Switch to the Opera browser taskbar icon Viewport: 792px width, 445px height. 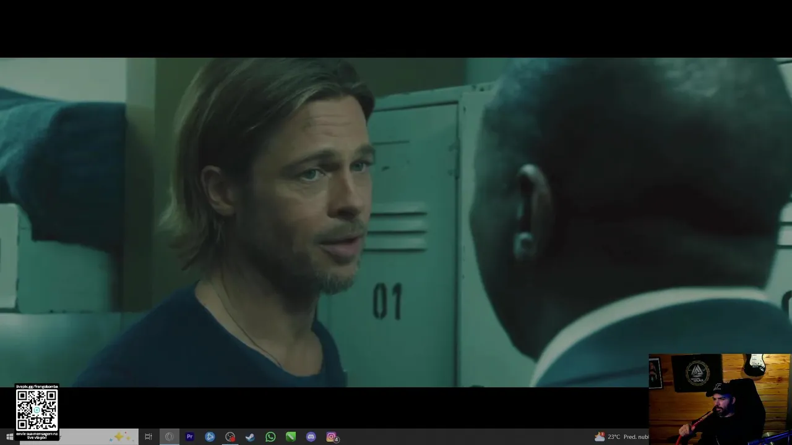(x=169, y=437)
